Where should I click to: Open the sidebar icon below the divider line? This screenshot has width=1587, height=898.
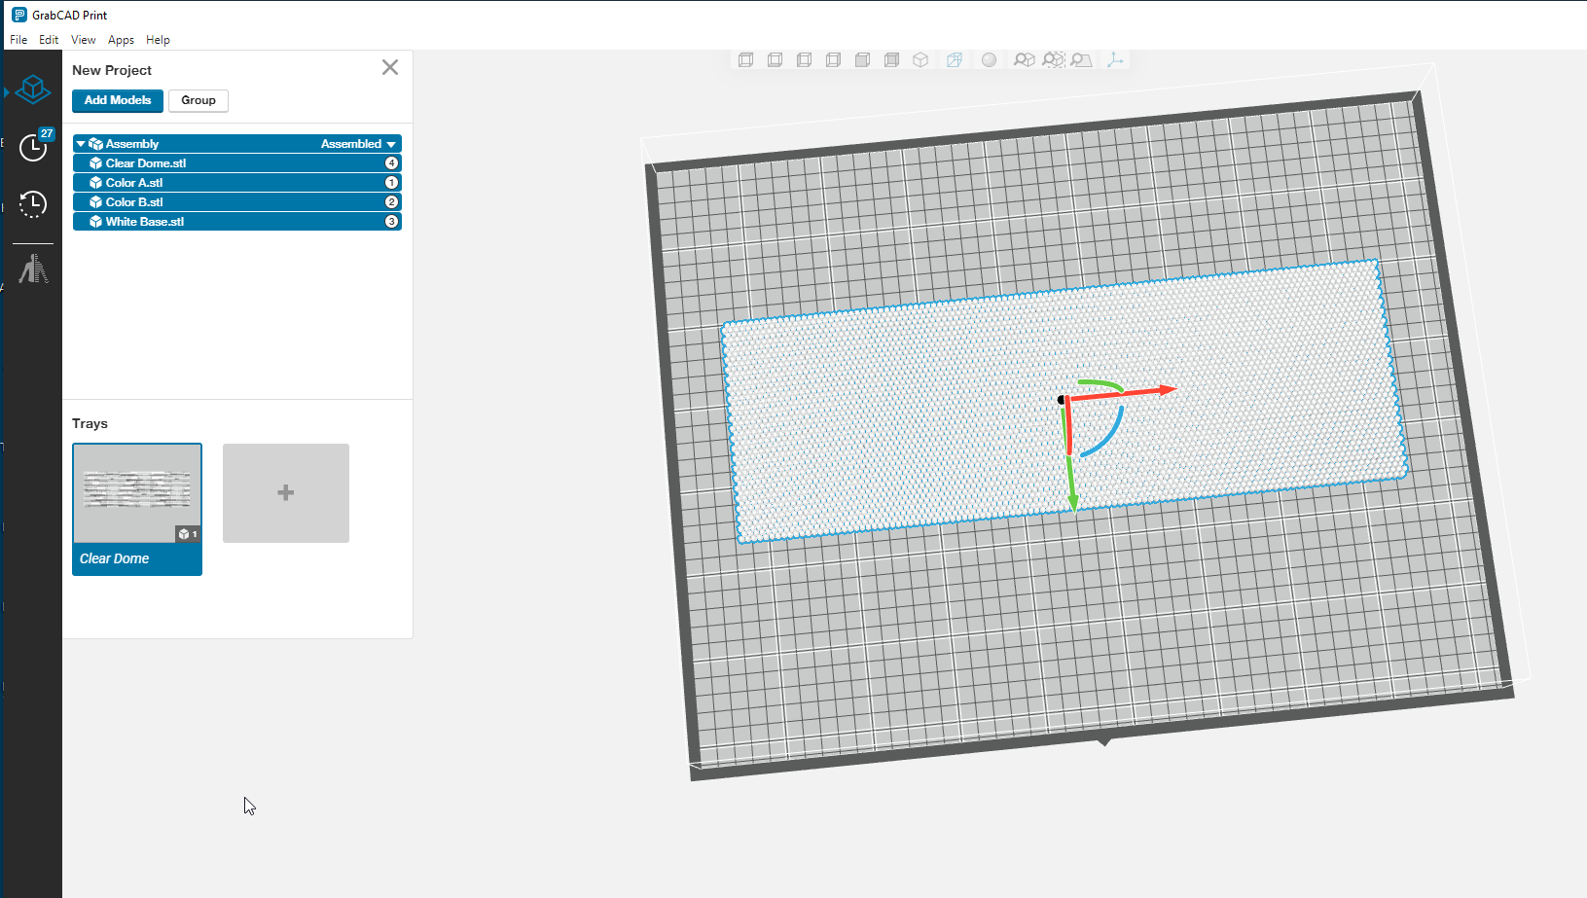(x=33, y=269)
